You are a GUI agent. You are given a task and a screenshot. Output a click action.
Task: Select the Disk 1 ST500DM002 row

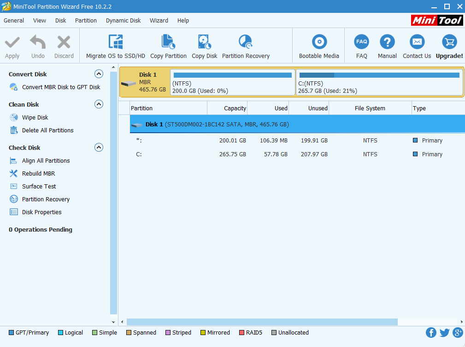coord(297,124)
